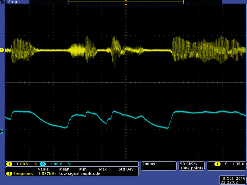This screenshot has height=185, width=247.
Task: Click the Max column header
Action: [x=103, y=169]
